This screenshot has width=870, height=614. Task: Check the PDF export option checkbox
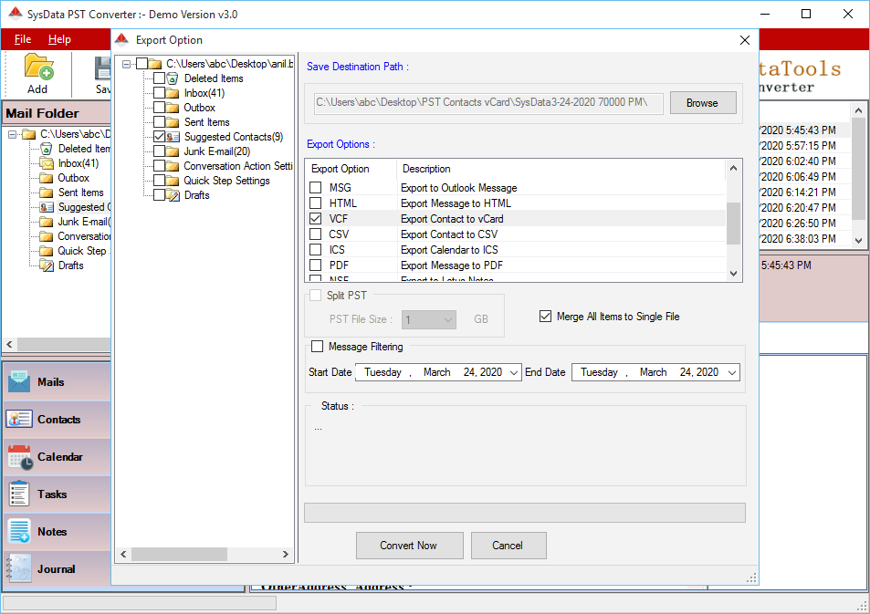[316, 265]
